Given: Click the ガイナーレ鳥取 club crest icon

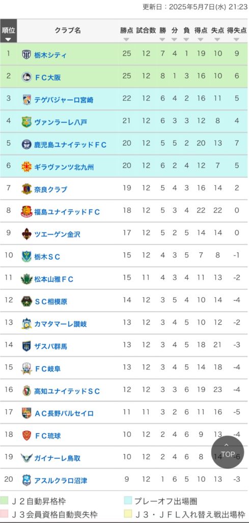Looking at the screenshot, I should click(26, 458).
